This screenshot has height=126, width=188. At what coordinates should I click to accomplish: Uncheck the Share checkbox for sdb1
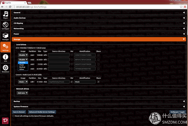[98, 82]
